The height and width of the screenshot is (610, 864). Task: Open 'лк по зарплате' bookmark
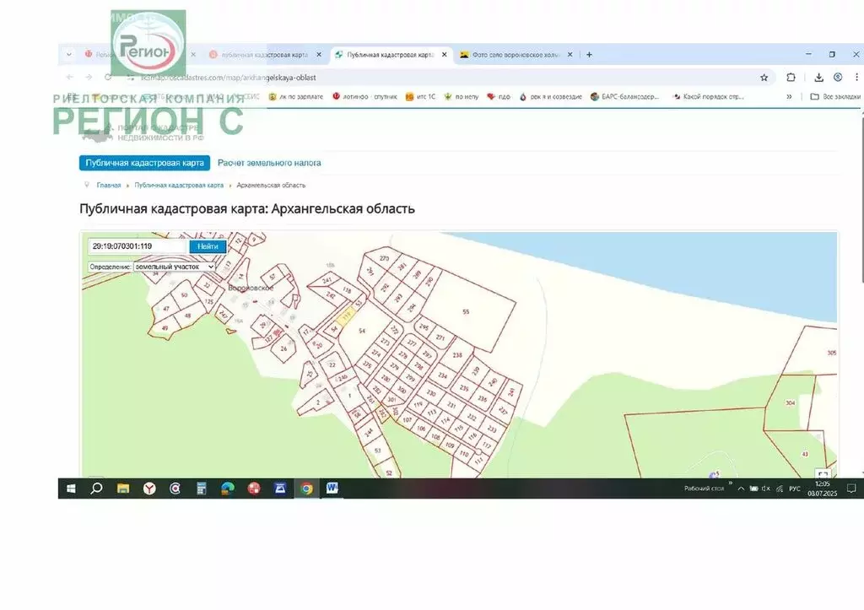click(296, 96)
